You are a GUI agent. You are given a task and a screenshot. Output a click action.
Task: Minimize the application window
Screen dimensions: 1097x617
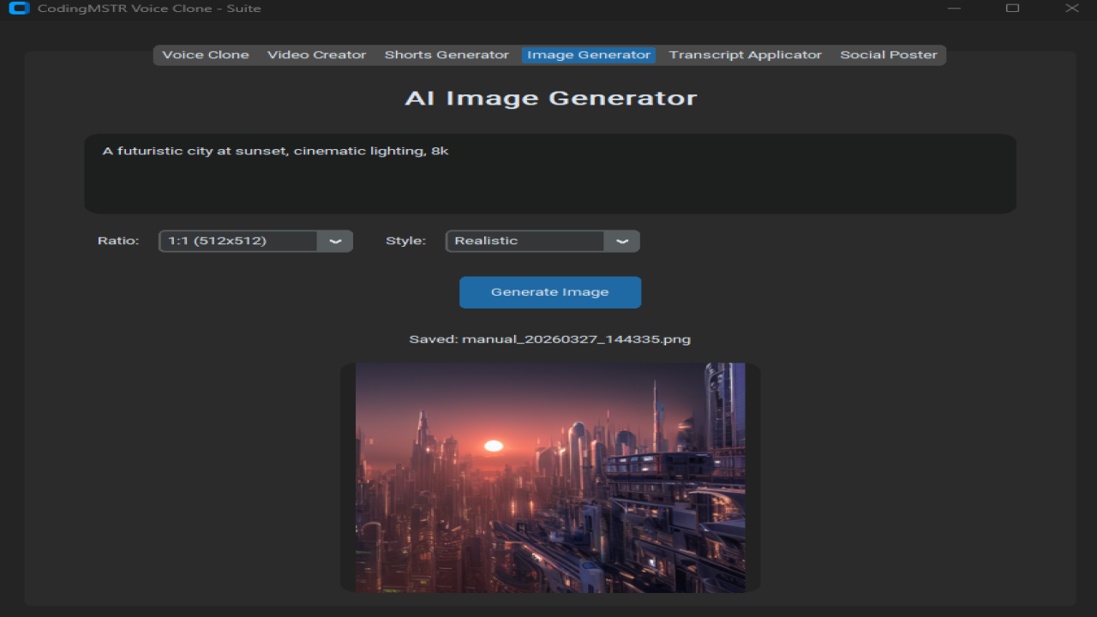[x=954, y=9]
